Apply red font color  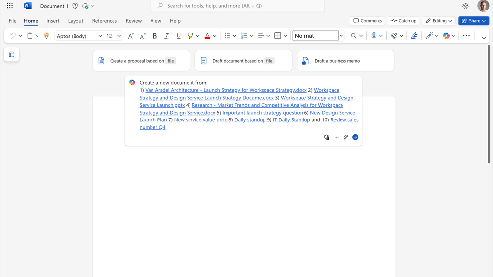click(x=207, y=36)
